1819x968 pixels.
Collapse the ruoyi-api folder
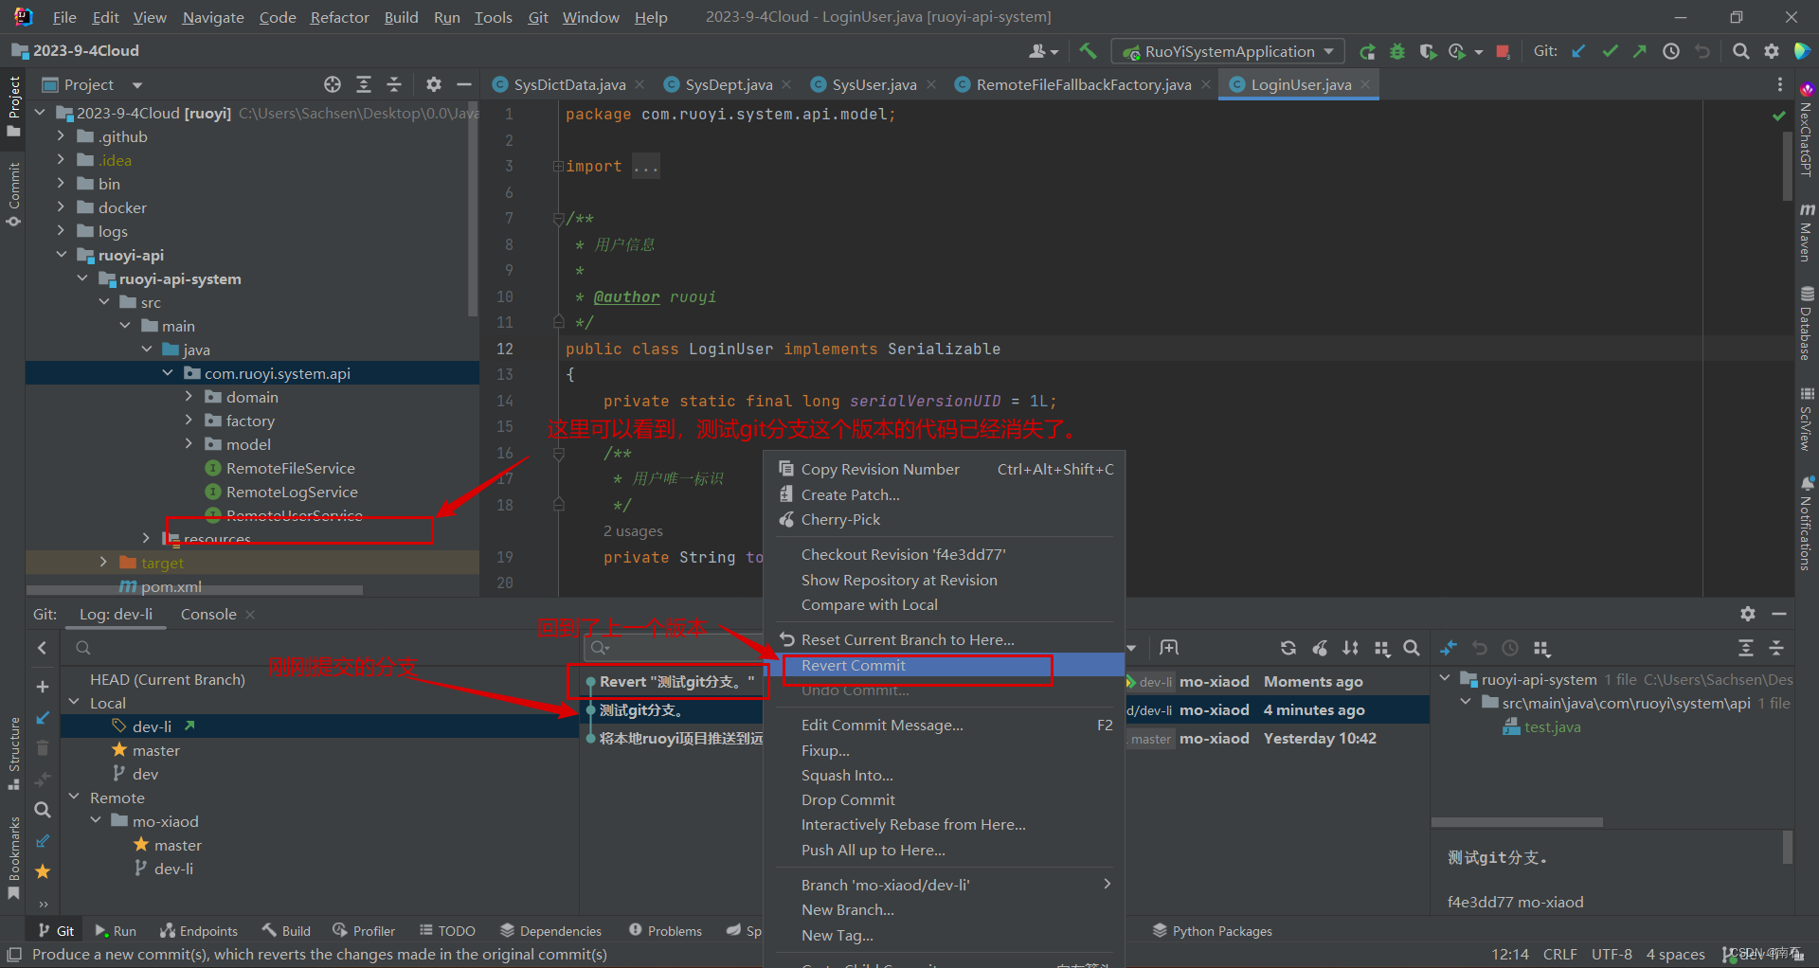61,255
